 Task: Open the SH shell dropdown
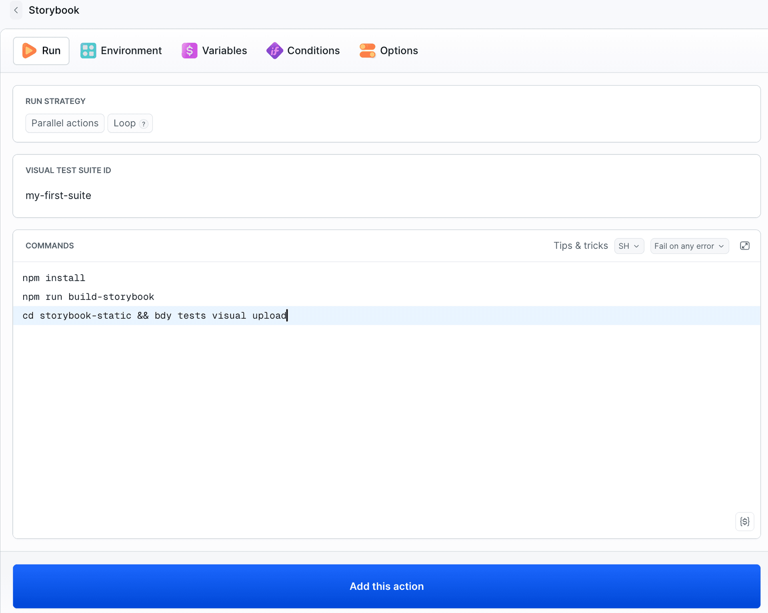tap(629, 246)
